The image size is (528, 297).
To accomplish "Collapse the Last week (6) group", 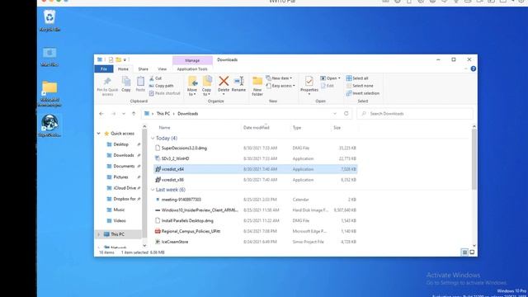I will tap(153, 190).
